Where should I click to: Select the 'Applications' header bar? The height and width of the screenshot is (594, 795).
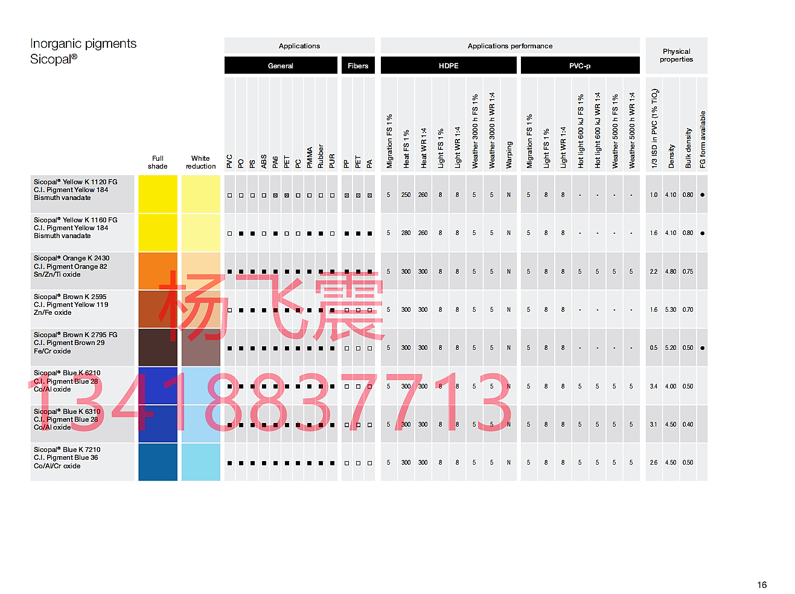[x=299, y=46]
